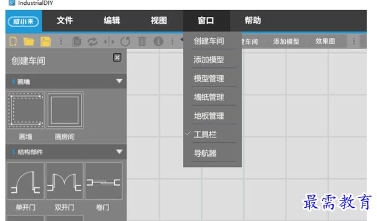This screenshot has height=221, width=377.
Task: Click the dots handle after the info icon
Action: click(173, 41)
